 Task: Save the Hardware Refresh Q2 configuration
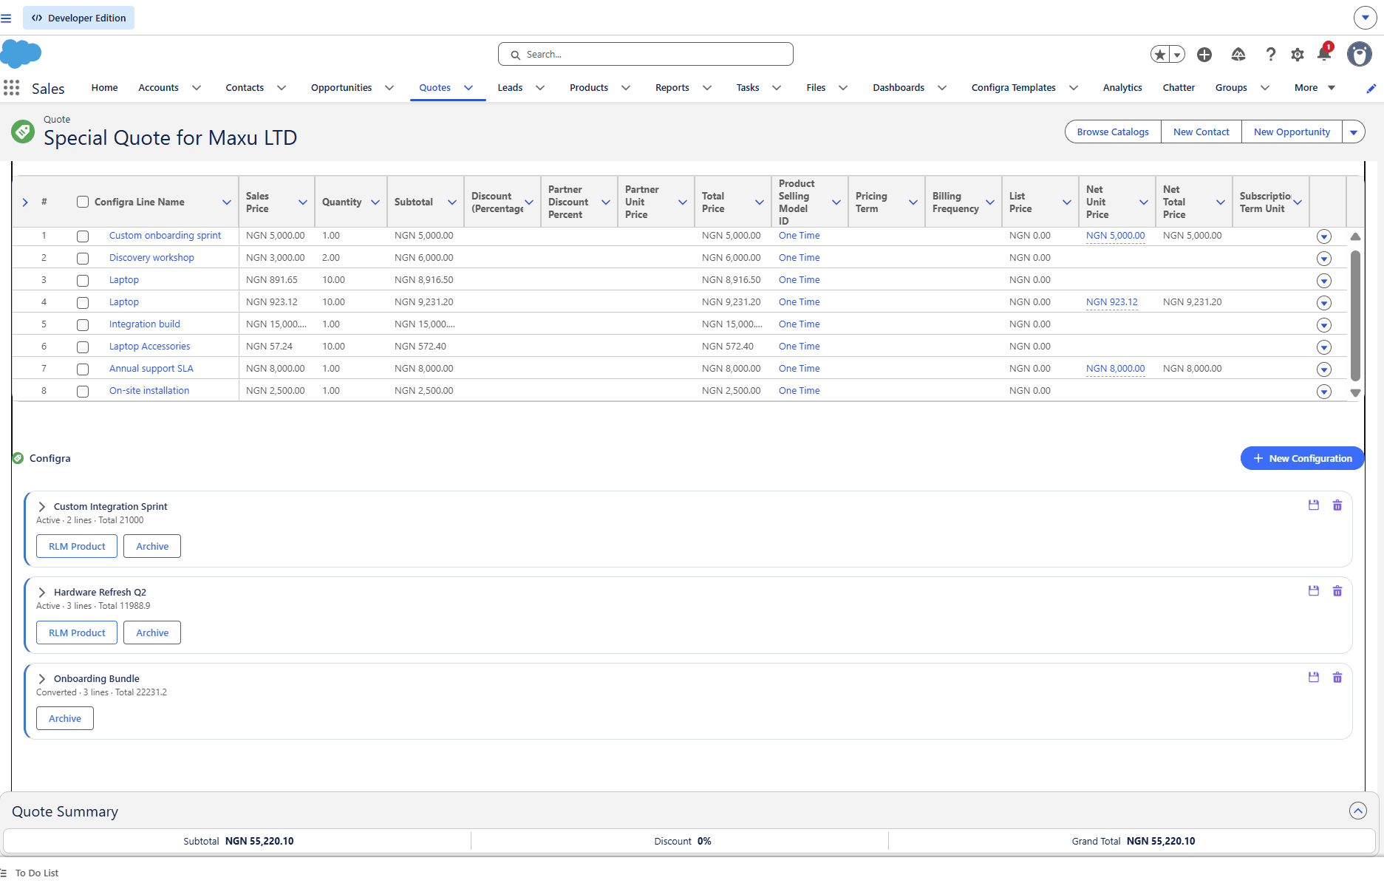pos(1314,591)
